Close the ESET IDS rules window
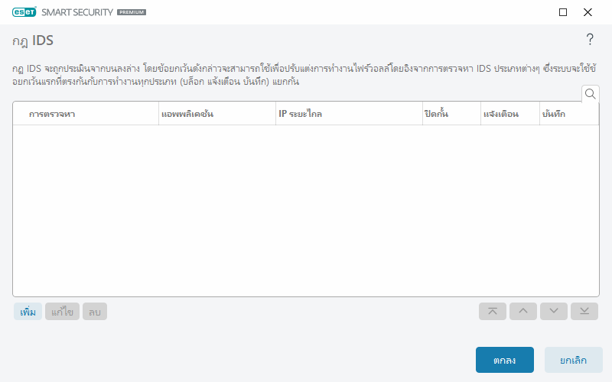612x382 pixels. tap(588, 12)
